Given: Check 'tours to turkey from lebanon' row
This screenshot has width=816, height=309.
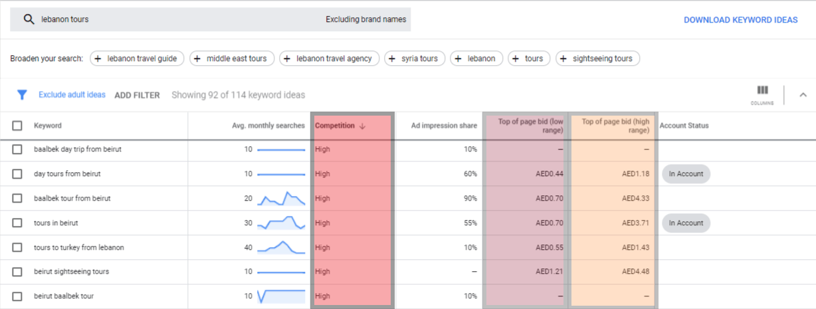Looking at the screenshot, I should coord(17,248).
